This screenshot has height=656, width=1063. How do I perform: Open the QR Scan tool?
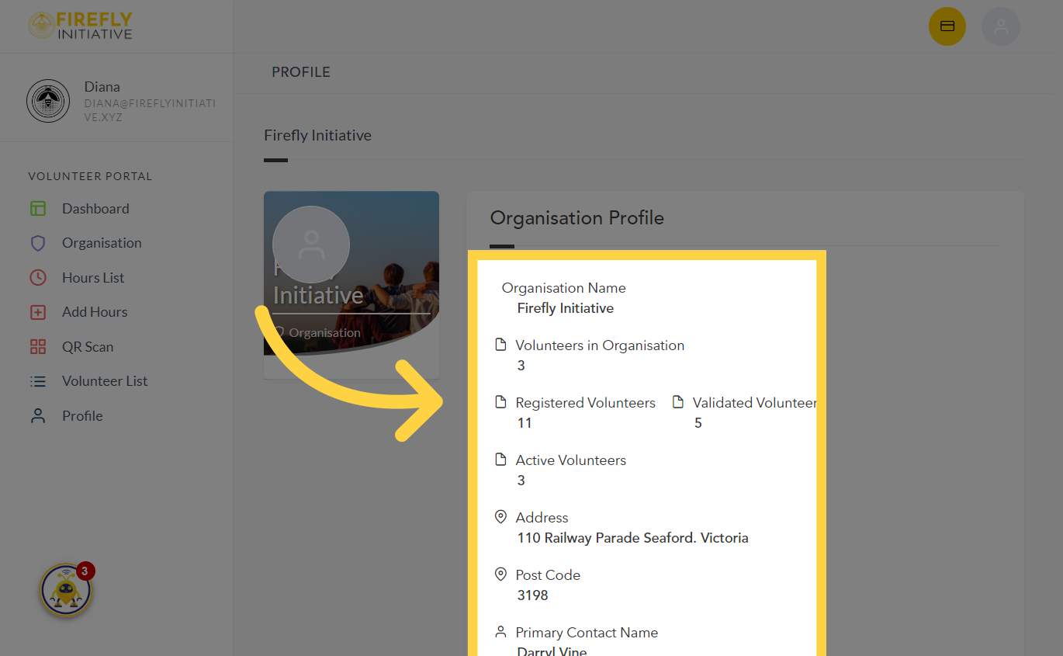pyautogui.click(x=38, y=346)
